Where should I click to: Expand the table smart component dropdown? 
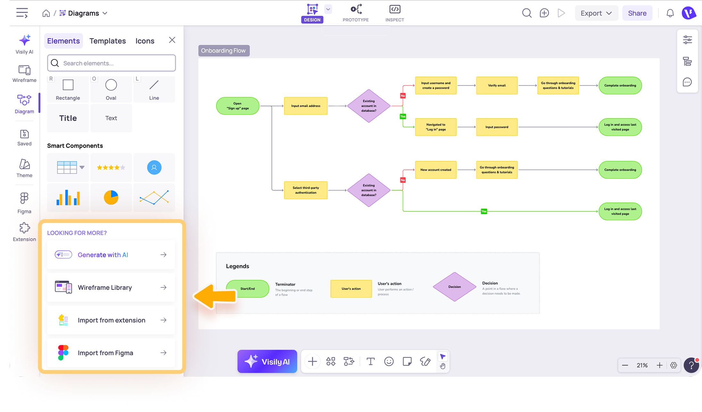click(82, 167)
